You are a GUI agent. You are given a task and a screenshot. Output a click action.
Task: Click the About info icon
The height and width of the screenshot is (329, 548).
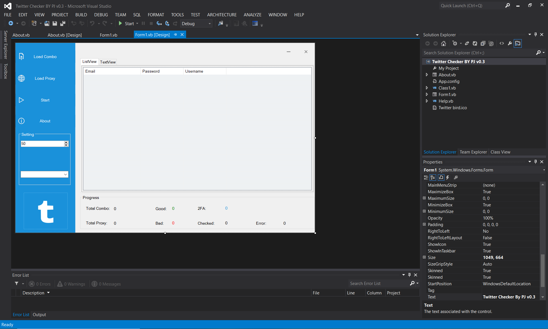coord(21,121)
